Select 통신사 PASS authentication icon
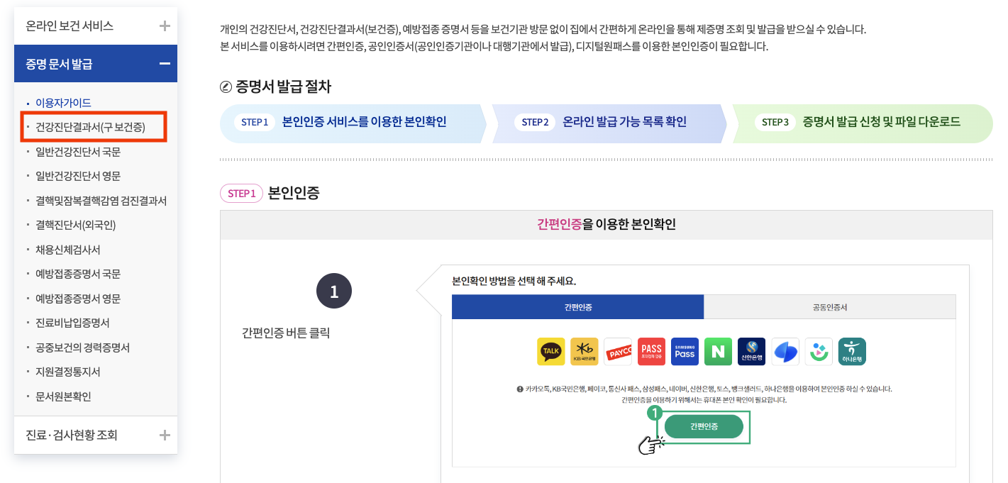Image resolution: width=1008 pixels, height=483 pixels. click(651, 351)
